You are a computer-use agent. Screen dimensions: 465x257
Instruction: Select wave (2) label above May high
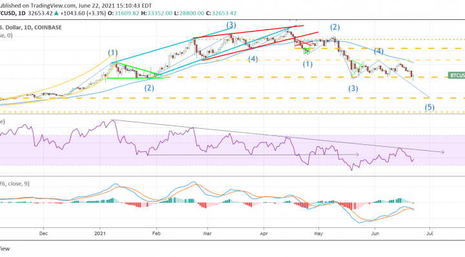pyautogui.click(x=335, y=27)
